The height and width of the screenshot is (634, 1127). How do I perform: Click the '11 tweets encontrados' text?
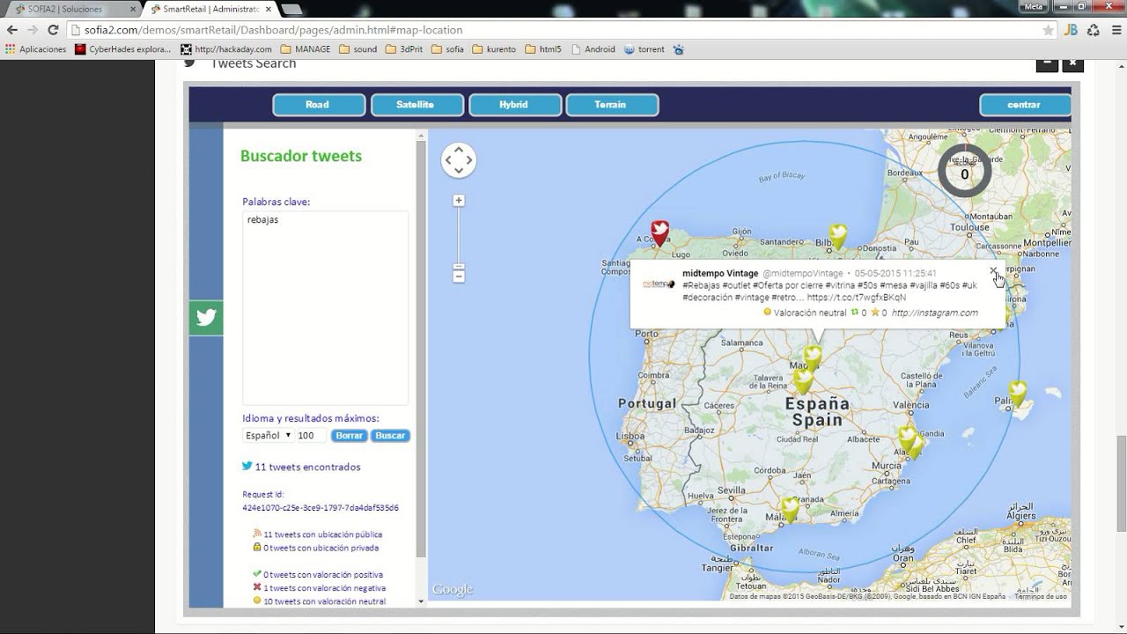307,468
